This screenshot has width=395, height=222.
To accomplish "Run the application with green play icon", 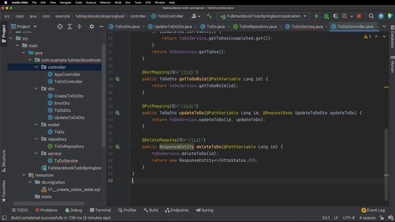I will coord(317,16).
